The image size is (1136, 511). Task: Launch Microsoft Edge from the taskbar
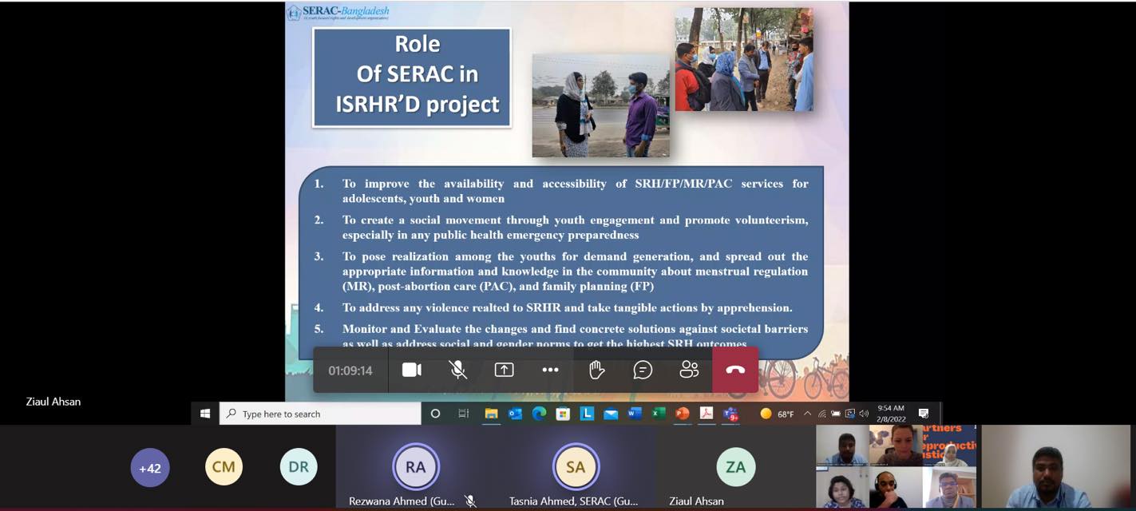[x=539, y=414]
